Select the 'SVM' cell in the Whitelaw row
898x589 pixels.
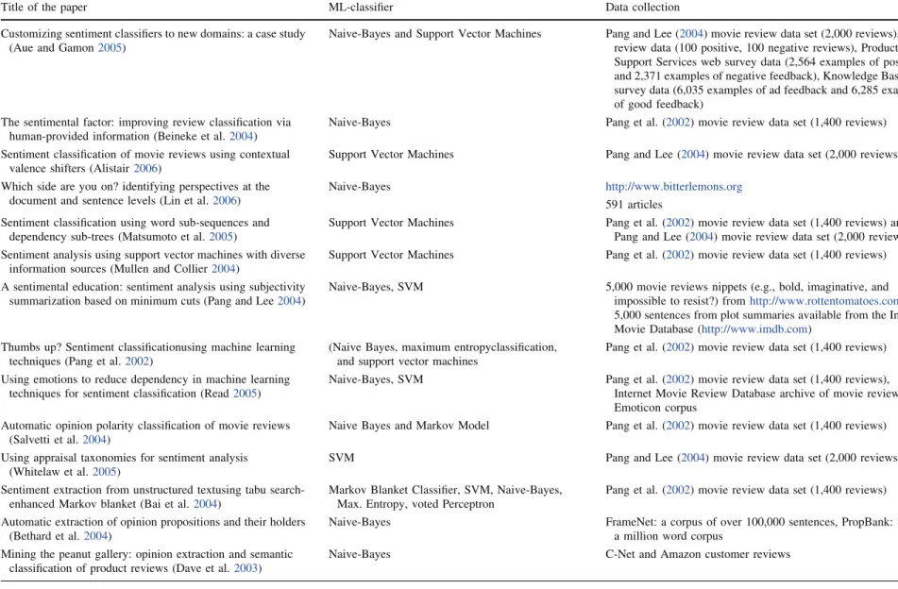point(341,458)
